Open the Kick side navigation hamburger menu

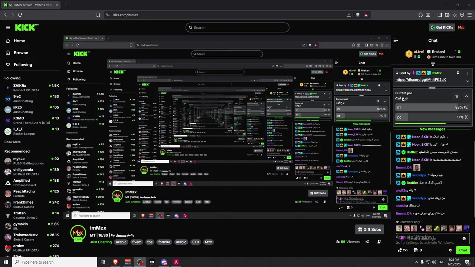pos(8,27)
